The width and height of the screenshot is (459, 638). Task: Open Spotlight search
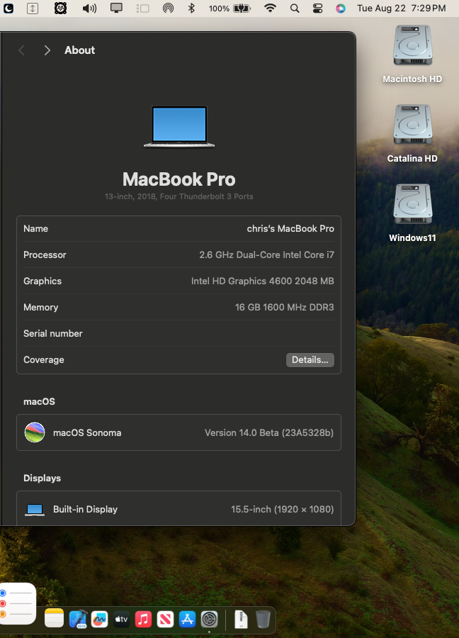(295, 8)
